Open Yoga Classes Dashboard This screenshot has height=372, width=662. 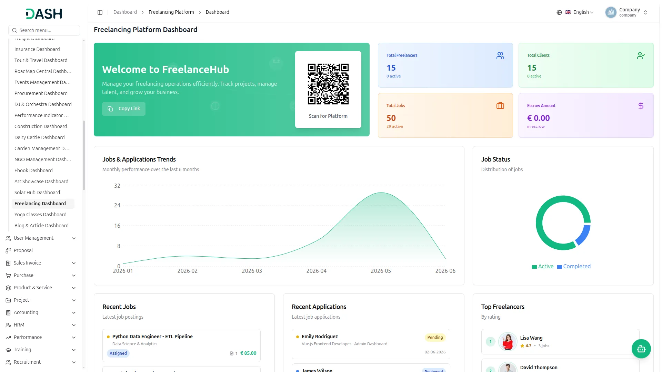pyautogui.click(x=43, y=215)
